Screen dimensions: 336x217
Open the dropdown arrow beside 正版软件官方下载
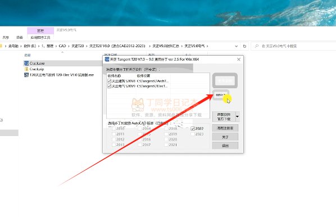(x=237, y=116)
